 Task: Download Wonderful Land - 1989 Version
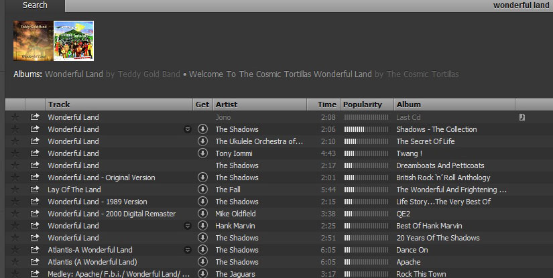coord(202,202)
